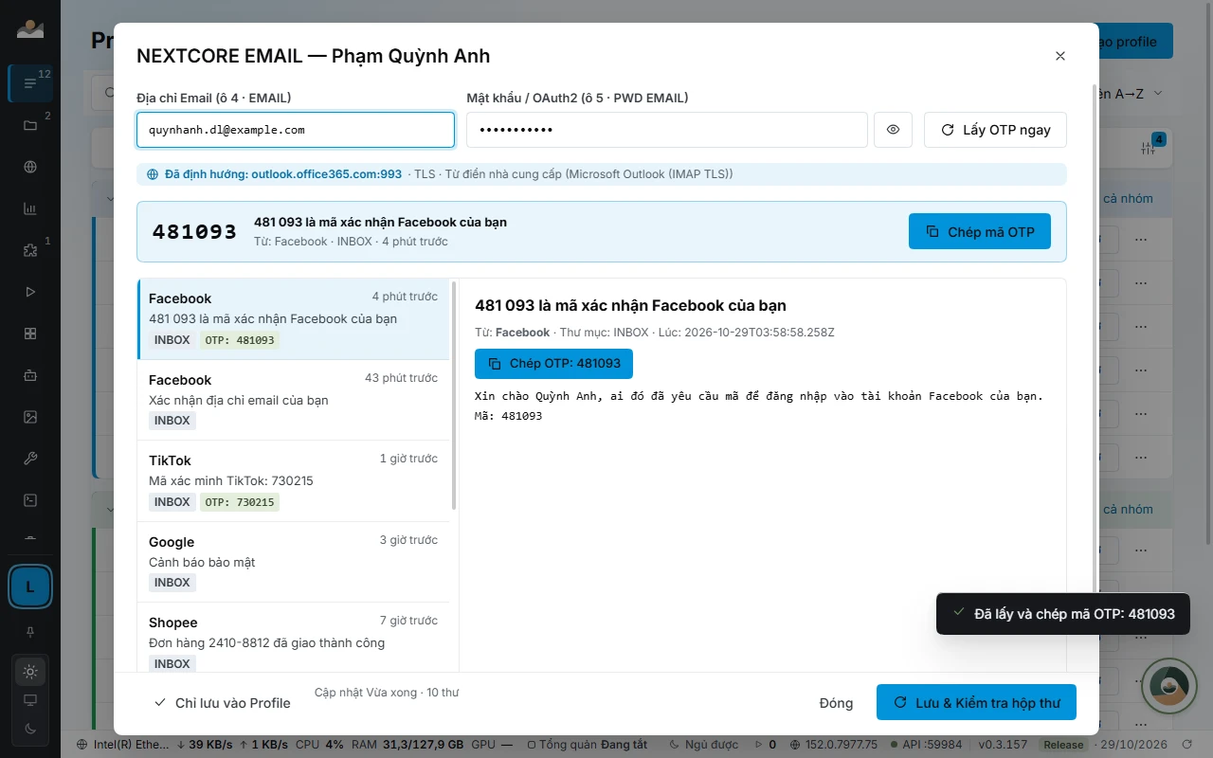Click the 'Chép OTP: 481093' button
1213x758 pixels.
(553, 364)
